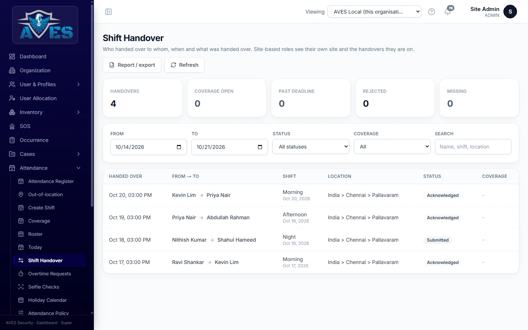Open the All statuses dropdown
528x330 pixels.
(x=311, y=147)
